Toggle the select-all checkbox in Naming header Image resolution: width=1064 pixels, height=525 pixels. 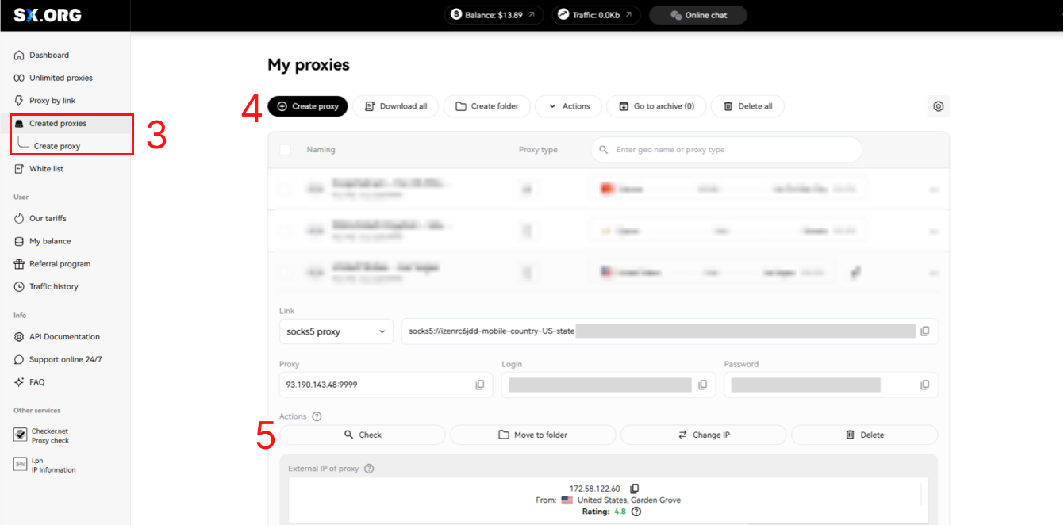[286, 150]
